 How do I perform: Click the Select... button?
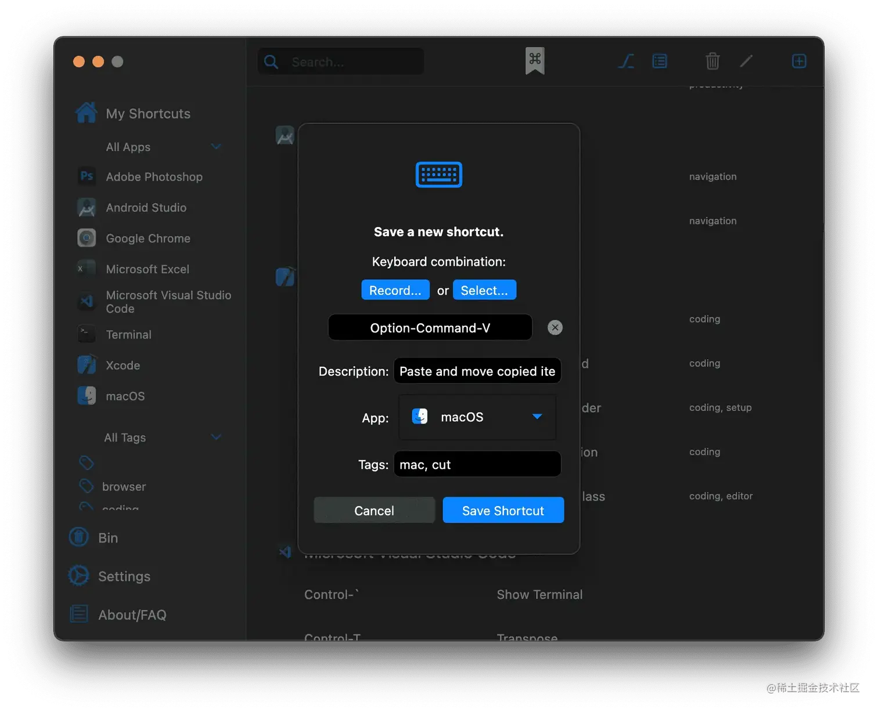[484, 290]
